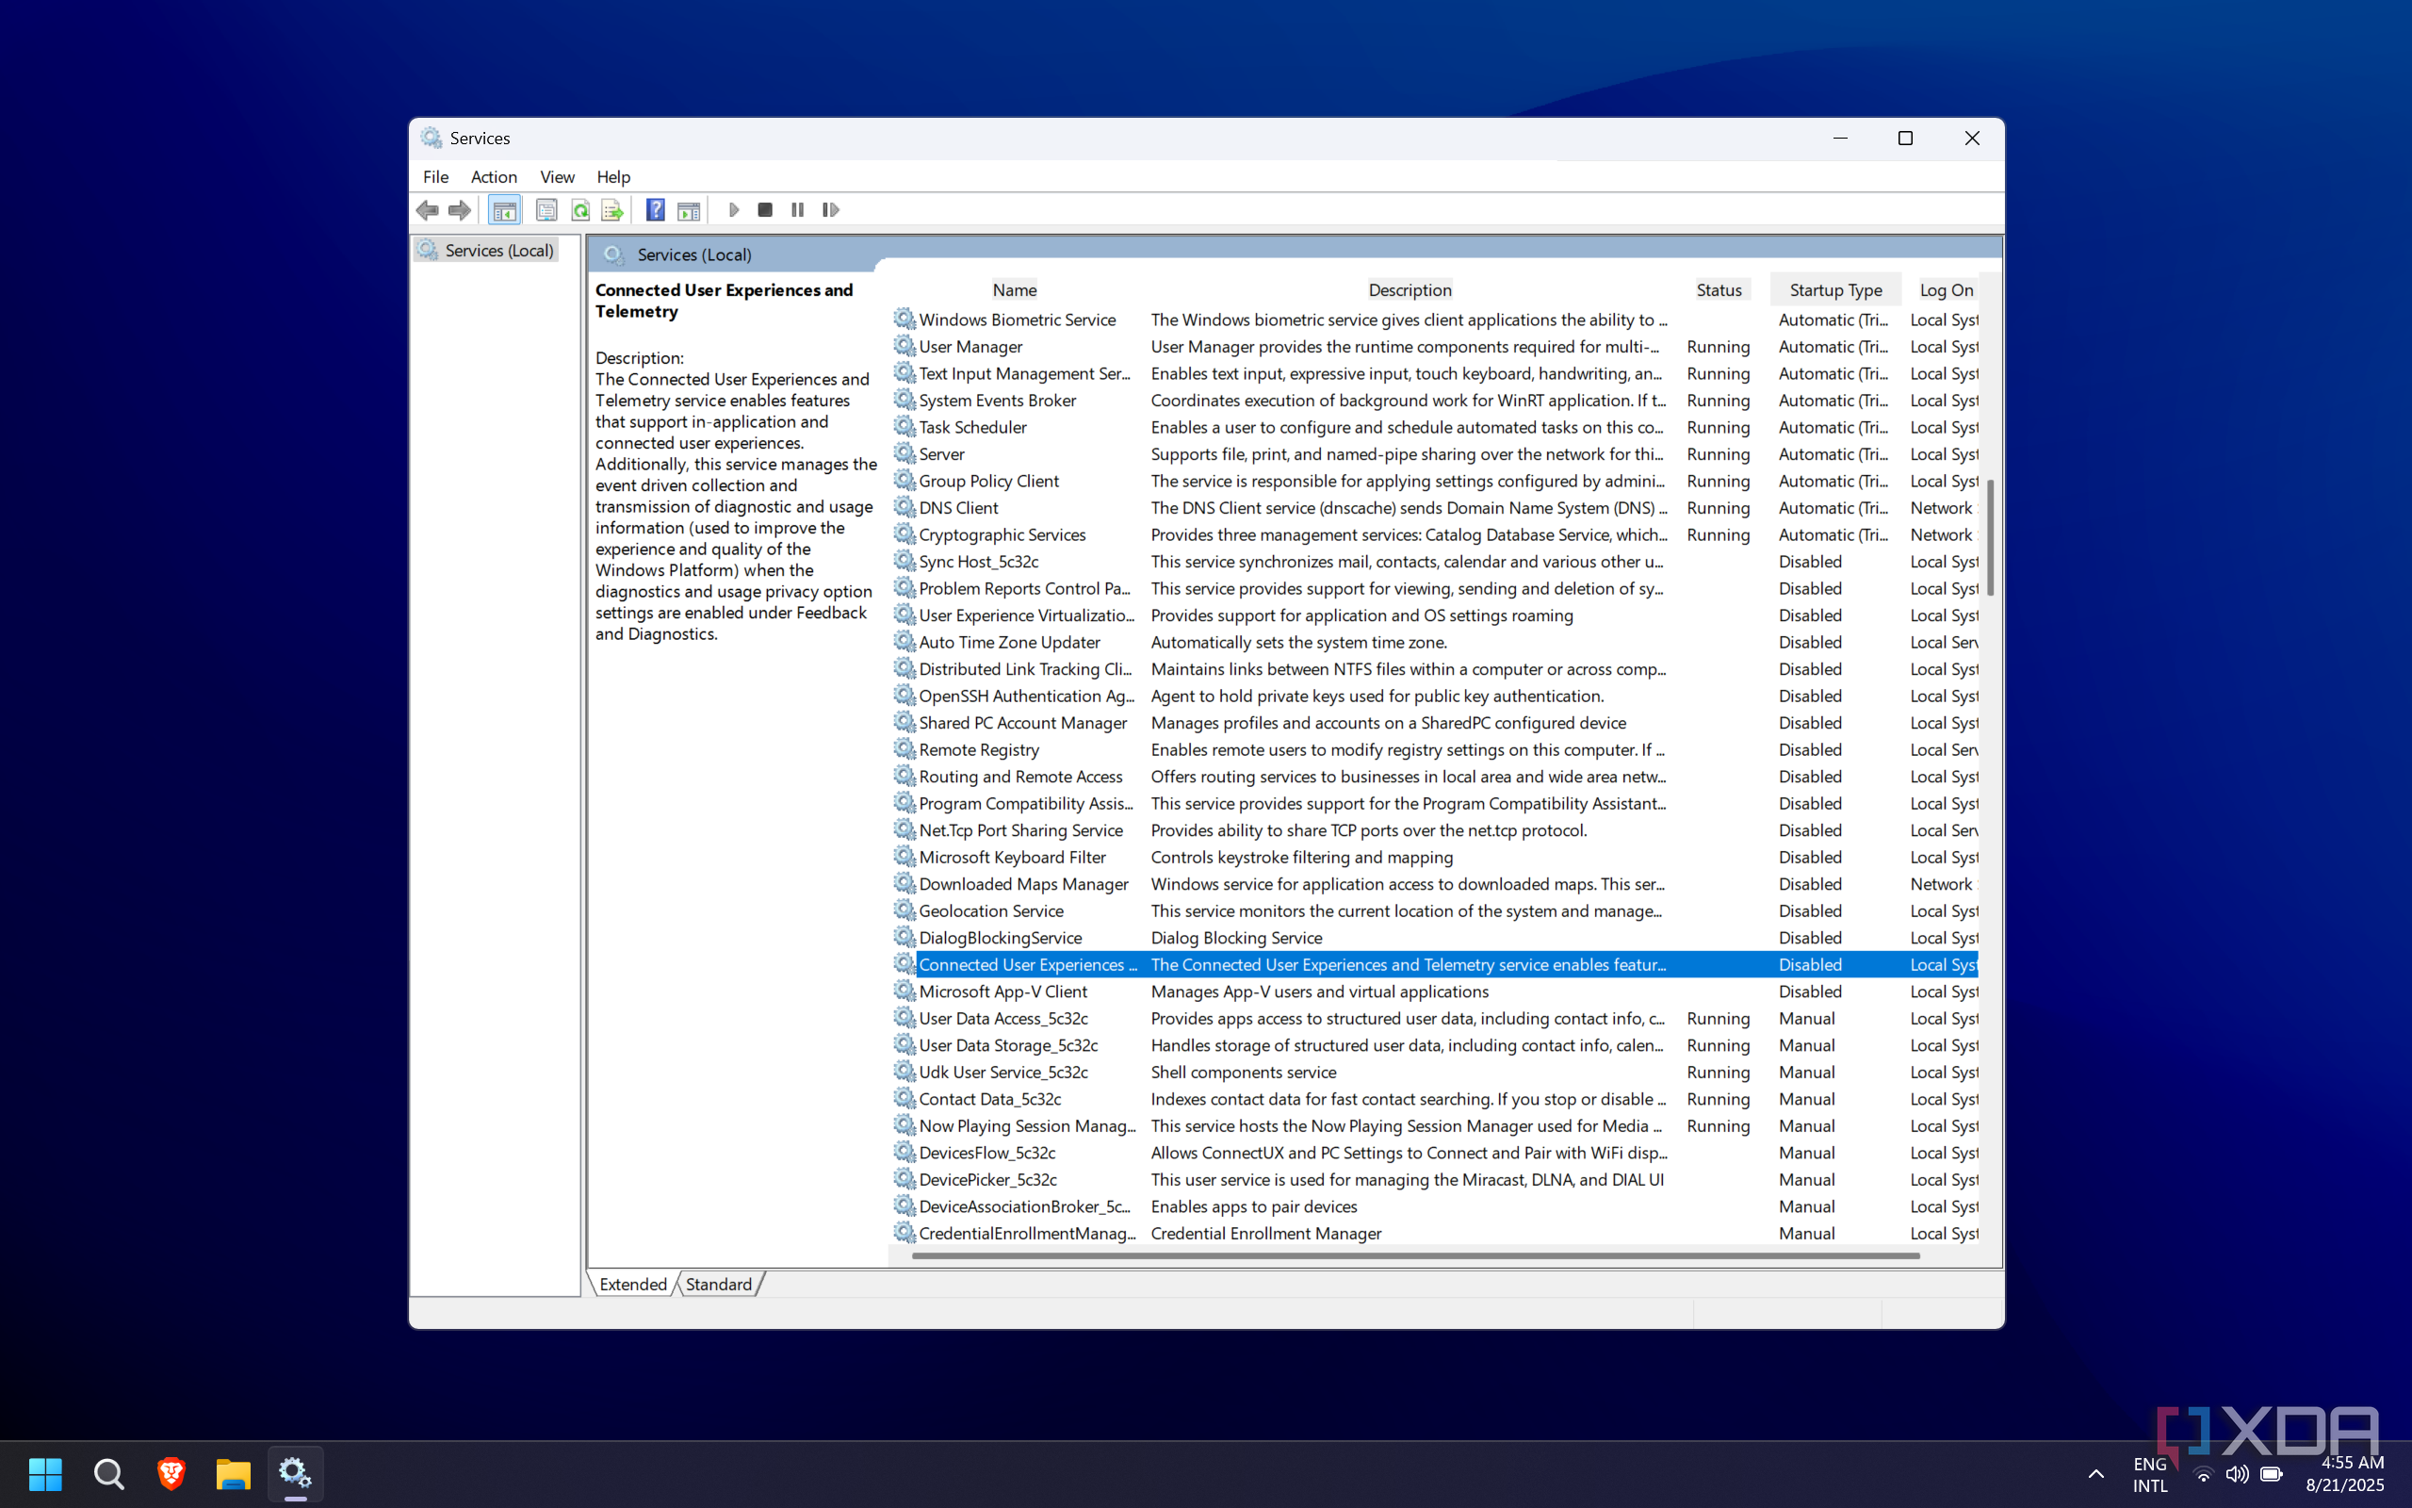Expand the system tray hidden icons chevron

[2096, 1474]
